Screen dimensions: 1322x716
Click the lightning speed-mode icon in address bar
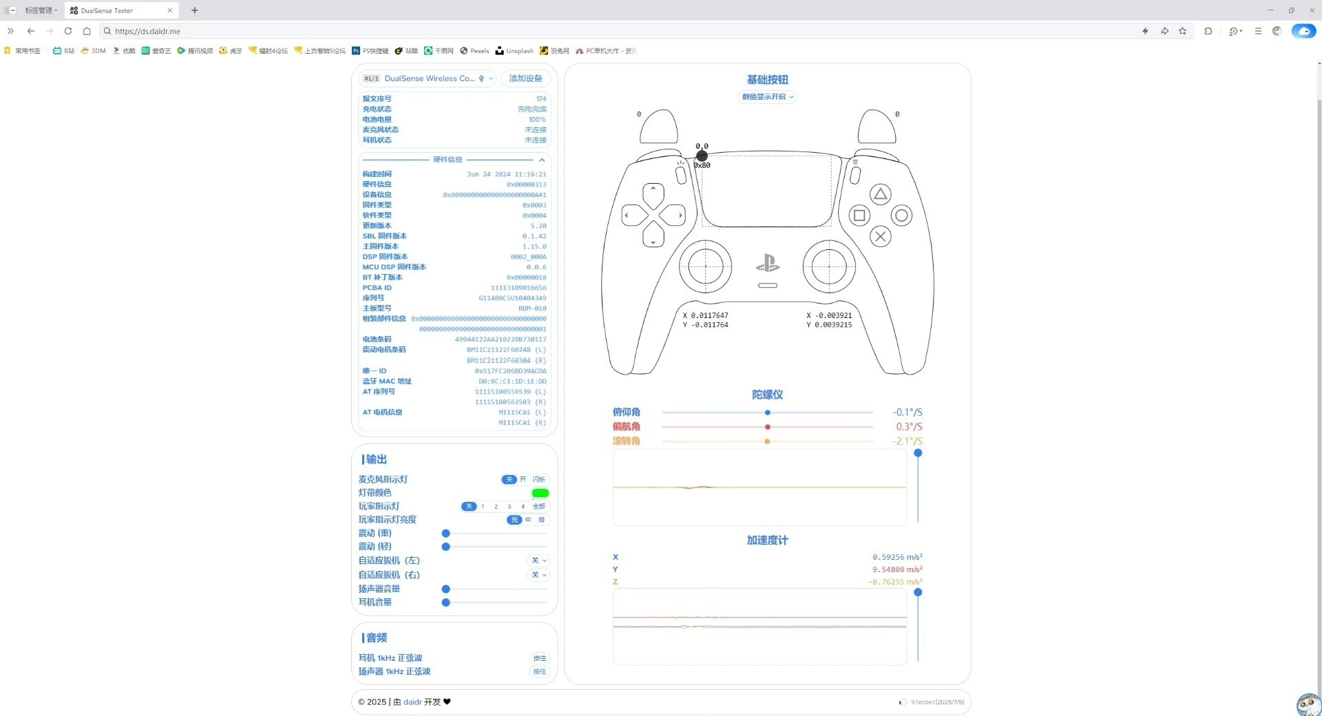[x=1145, y=31]
